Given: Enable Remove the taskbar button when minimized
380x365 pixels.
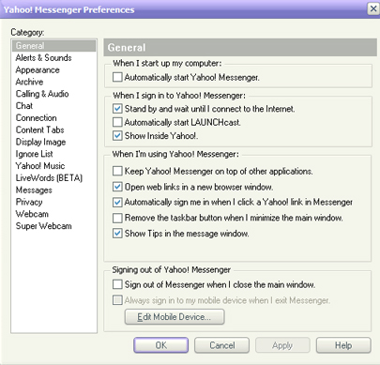Looking at the screenshot, I should tap(117, 218).
